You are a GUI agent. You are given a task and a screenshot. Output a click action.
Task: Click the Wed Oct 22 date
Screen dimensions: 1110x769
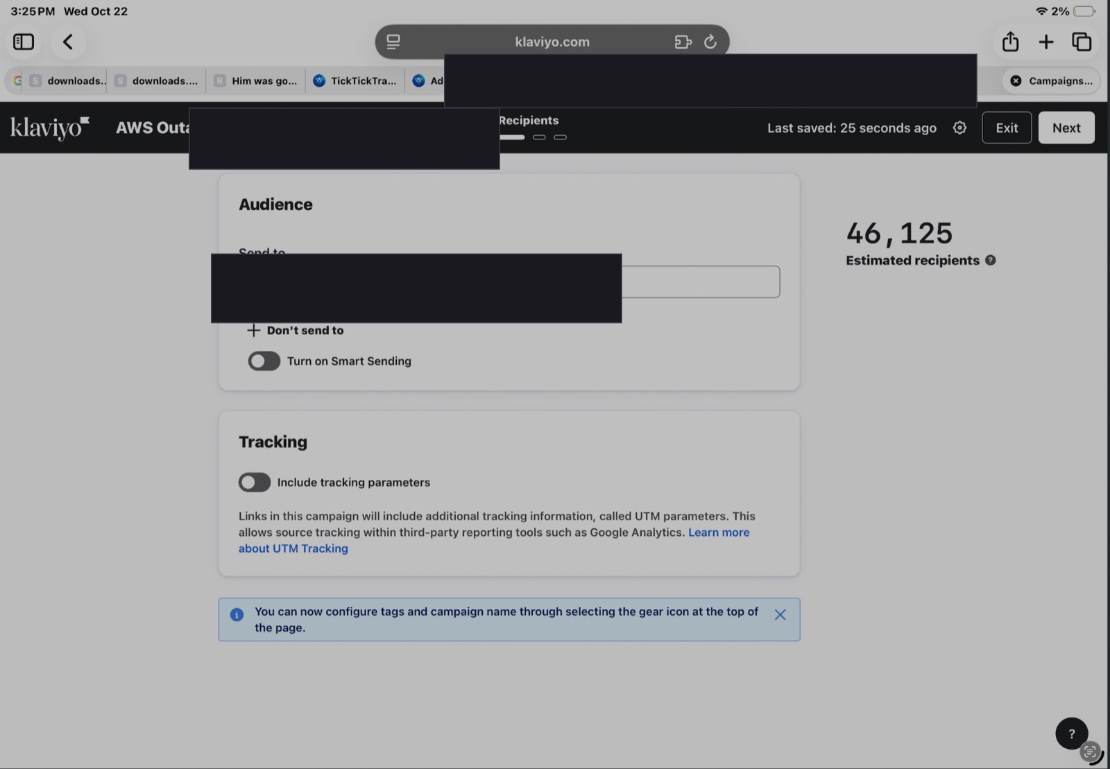96,11
